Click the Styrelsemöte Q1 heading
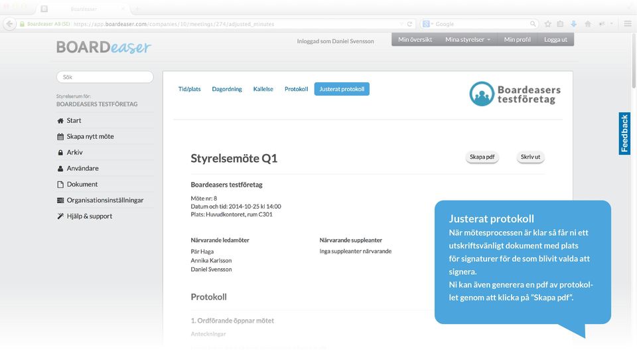The height and width of the screenshot is (350, 637). pos(234,158)
